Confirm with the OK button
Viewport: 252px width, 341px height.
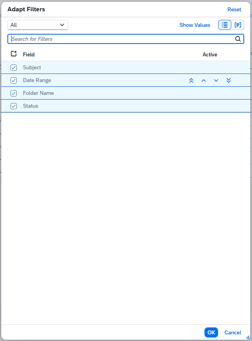[x=211, y=332]
